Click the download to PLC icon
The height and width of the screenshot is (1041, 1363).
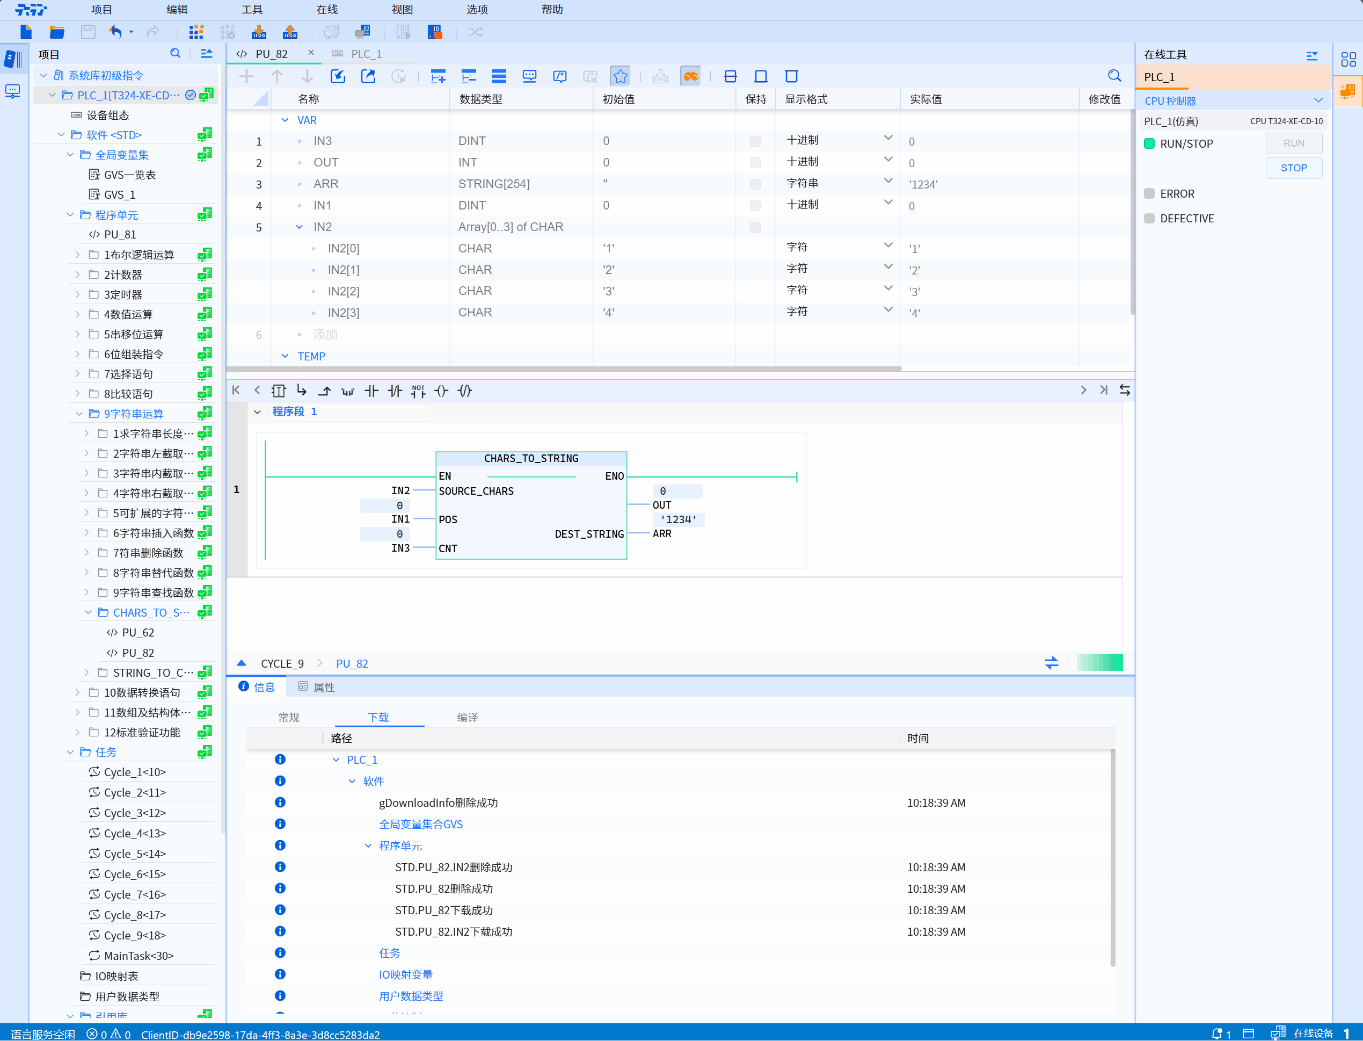tap(259, 32)
